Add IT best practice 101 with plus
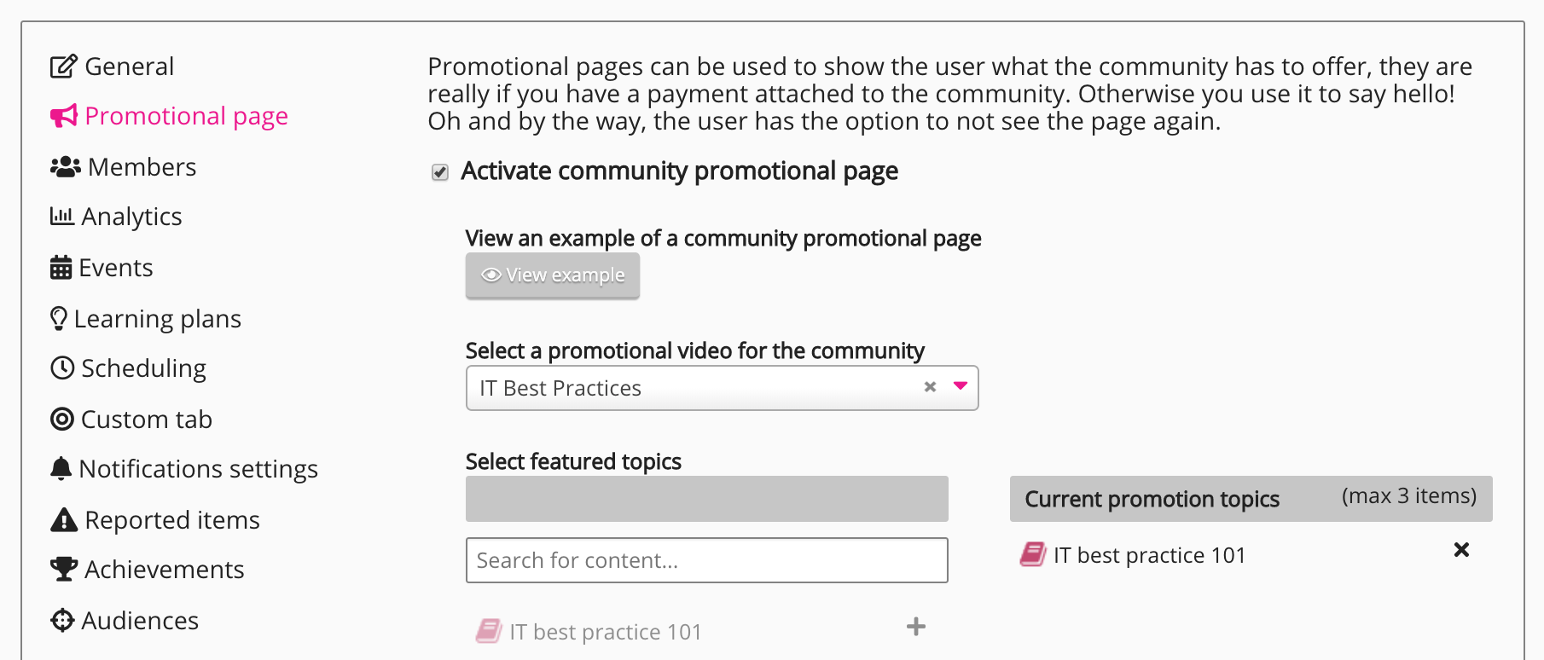This screenshot has height=660, width=1544. 915,627
